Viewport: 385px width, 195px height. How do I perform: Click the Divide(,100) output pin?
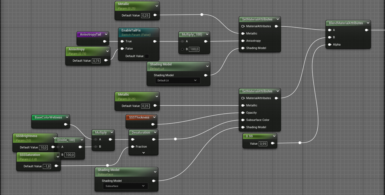point(80,147)
